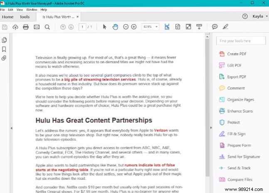Open the Bookmarks panel icon
The width and height of the screenshot is (269, 193).
tap(4, 49)
